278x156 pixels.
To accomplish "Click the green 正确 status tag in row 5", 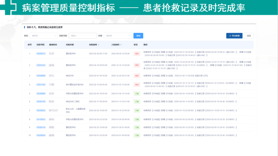I will point(137,94).
